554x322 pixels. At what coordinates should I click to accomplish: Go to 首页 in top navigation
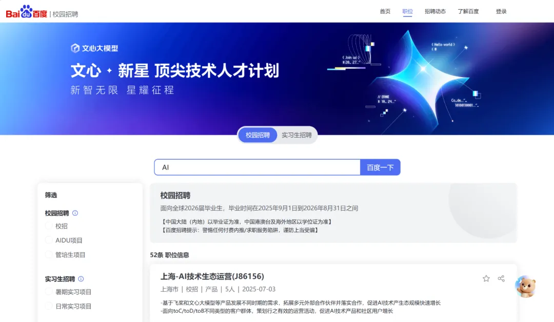[385, 11]
